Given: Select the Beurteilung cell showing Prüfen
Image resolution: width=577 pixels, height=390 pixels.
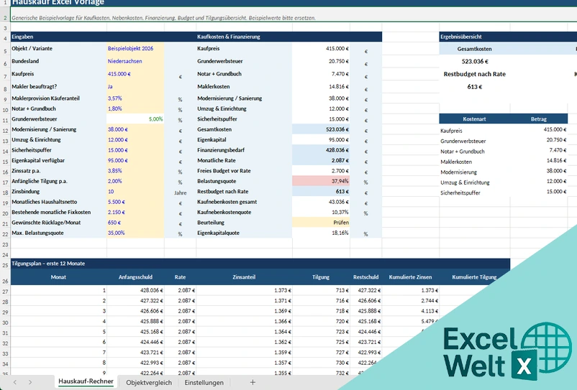Looking at the screenshot, I should 321,223.
